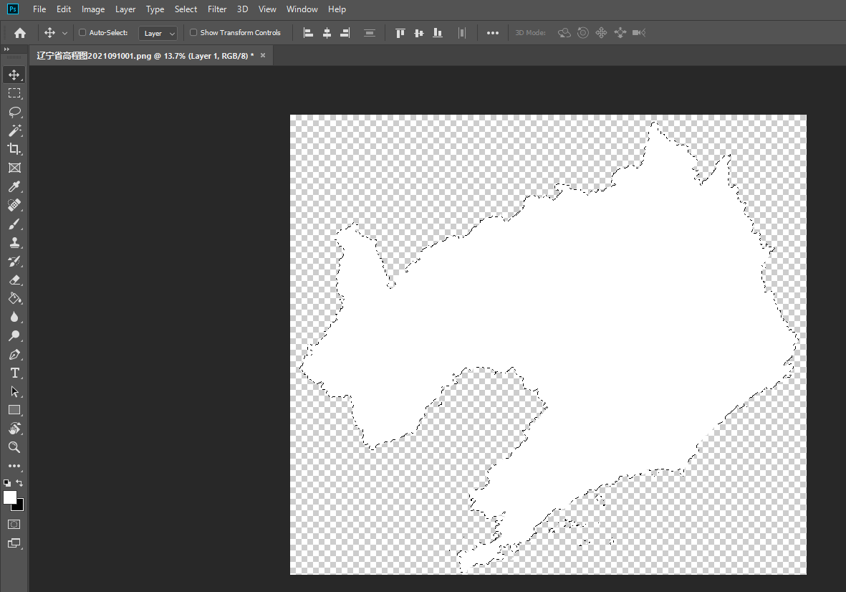Click the 3D Pan camera icon
The height and width of the screenshot is (592, 846).
601,33
